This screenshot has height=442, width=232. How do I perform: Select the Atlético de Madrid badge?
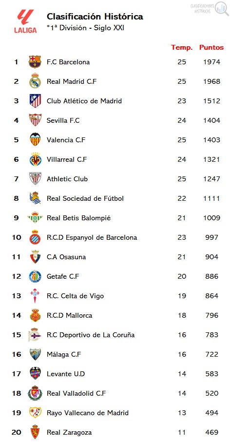click(x=35, y=101)
